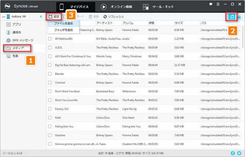The height and width of the screenshot is (157, 245).
Task: Click album Merry Christmas
Action: tap(132, 56)
